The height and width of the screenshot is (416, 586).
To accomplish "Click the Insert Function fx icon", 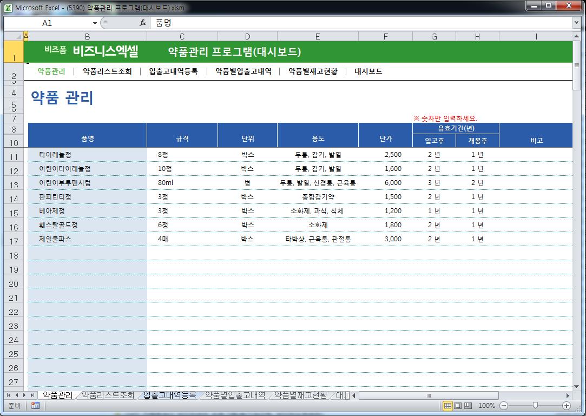I will click(x=143, y=23).
